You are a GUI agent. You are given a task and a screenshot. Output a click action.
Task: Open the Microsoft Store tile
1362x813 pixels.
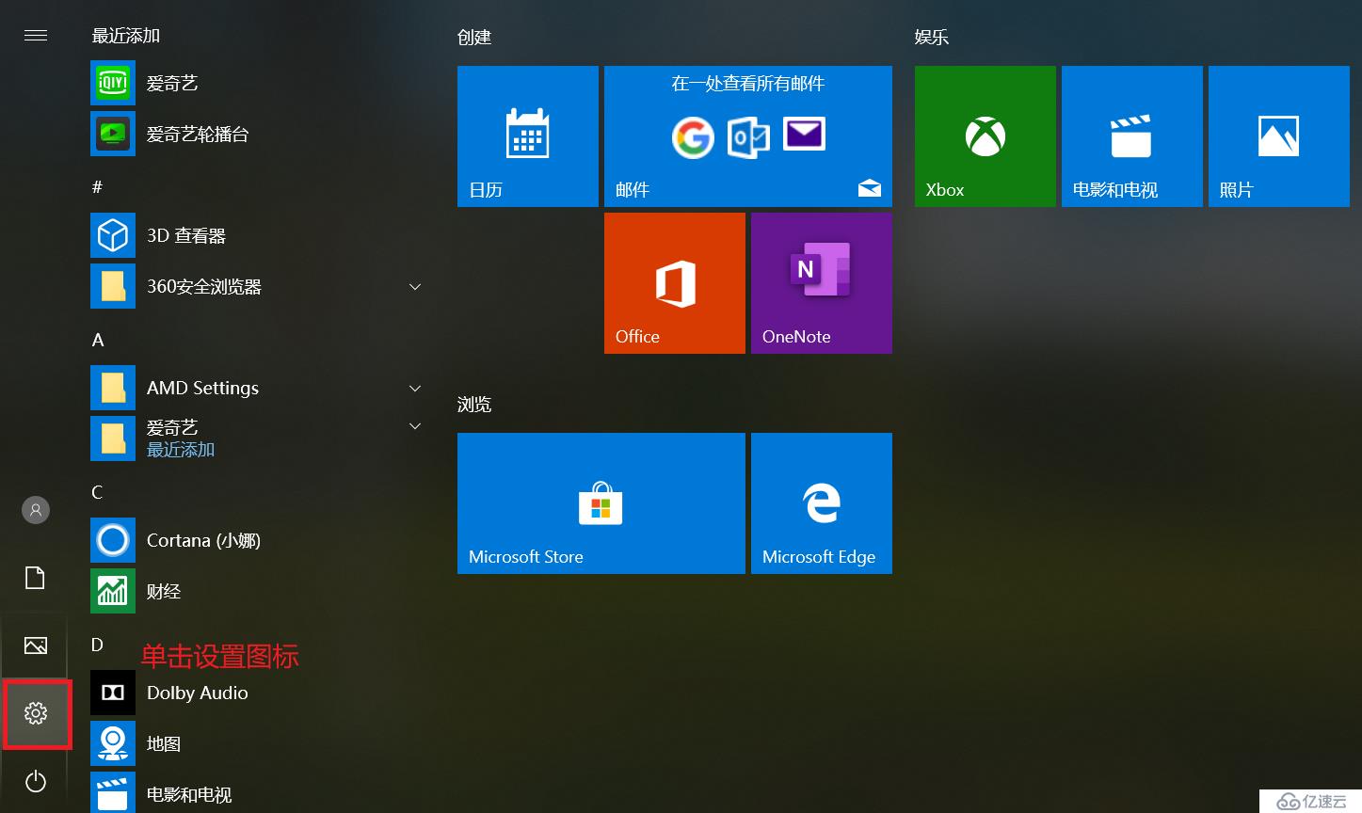point(601,503)
